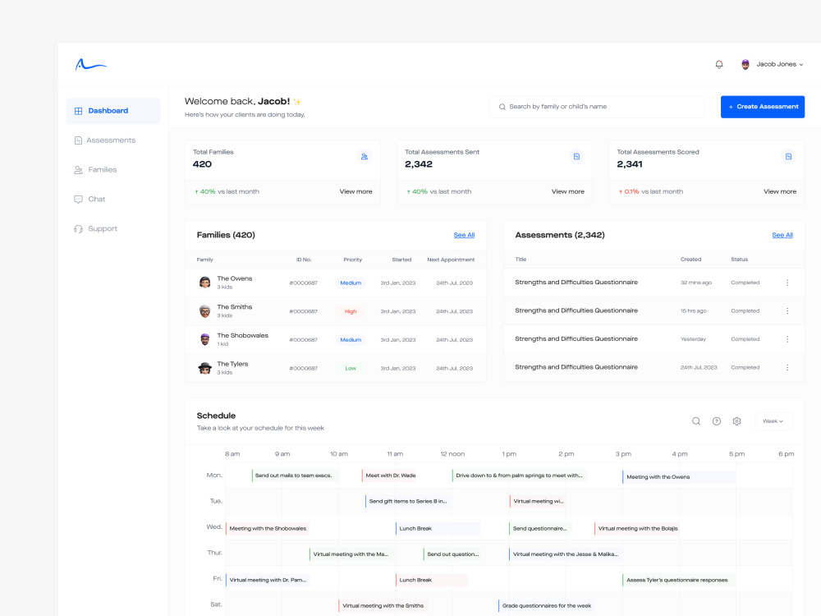The image size is (821, 616).
Task: Open schedule settings gear icon
Action: [x=736, y=421]
